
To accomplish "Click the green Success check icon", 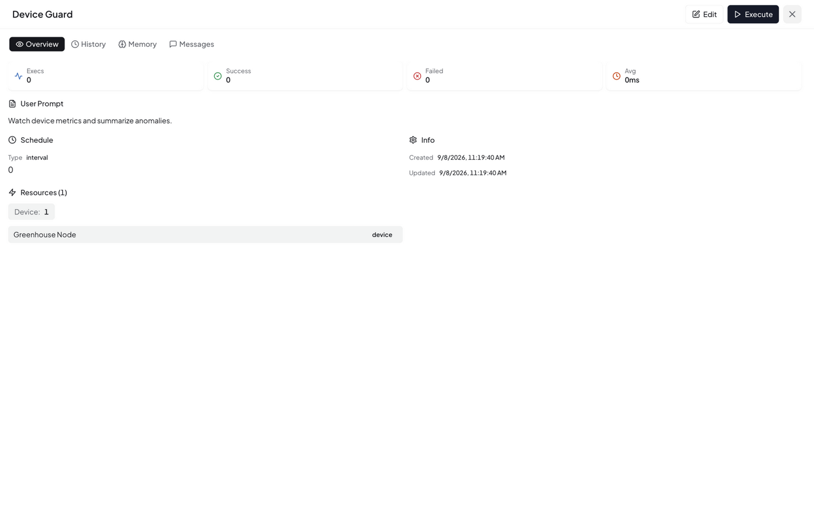I will (x=218, y=76).
